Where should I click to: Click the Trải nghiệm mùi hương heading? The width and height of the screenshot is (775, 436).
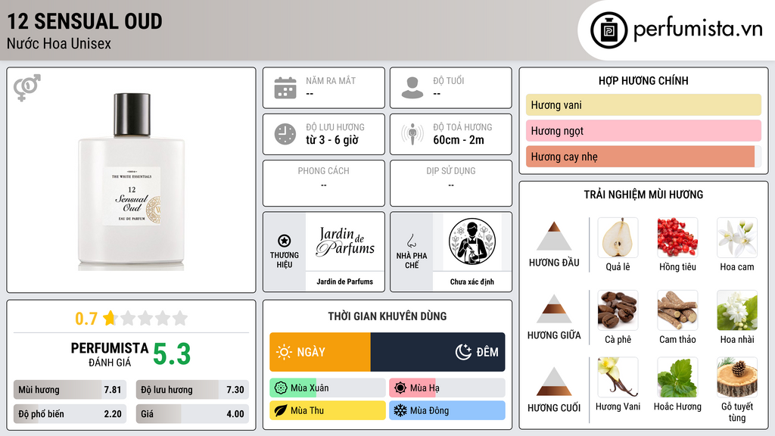point(643,195)
